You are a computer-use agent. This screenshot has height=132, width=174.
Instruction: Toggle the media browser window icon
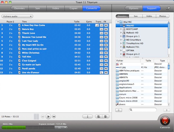(168, 9)
